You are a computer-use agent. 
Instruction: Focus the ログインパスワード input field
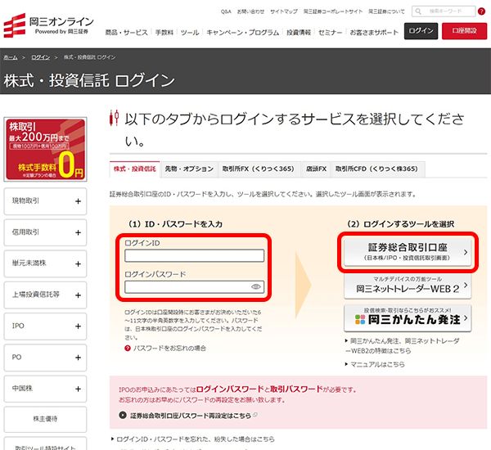click(x=194, y=287)
